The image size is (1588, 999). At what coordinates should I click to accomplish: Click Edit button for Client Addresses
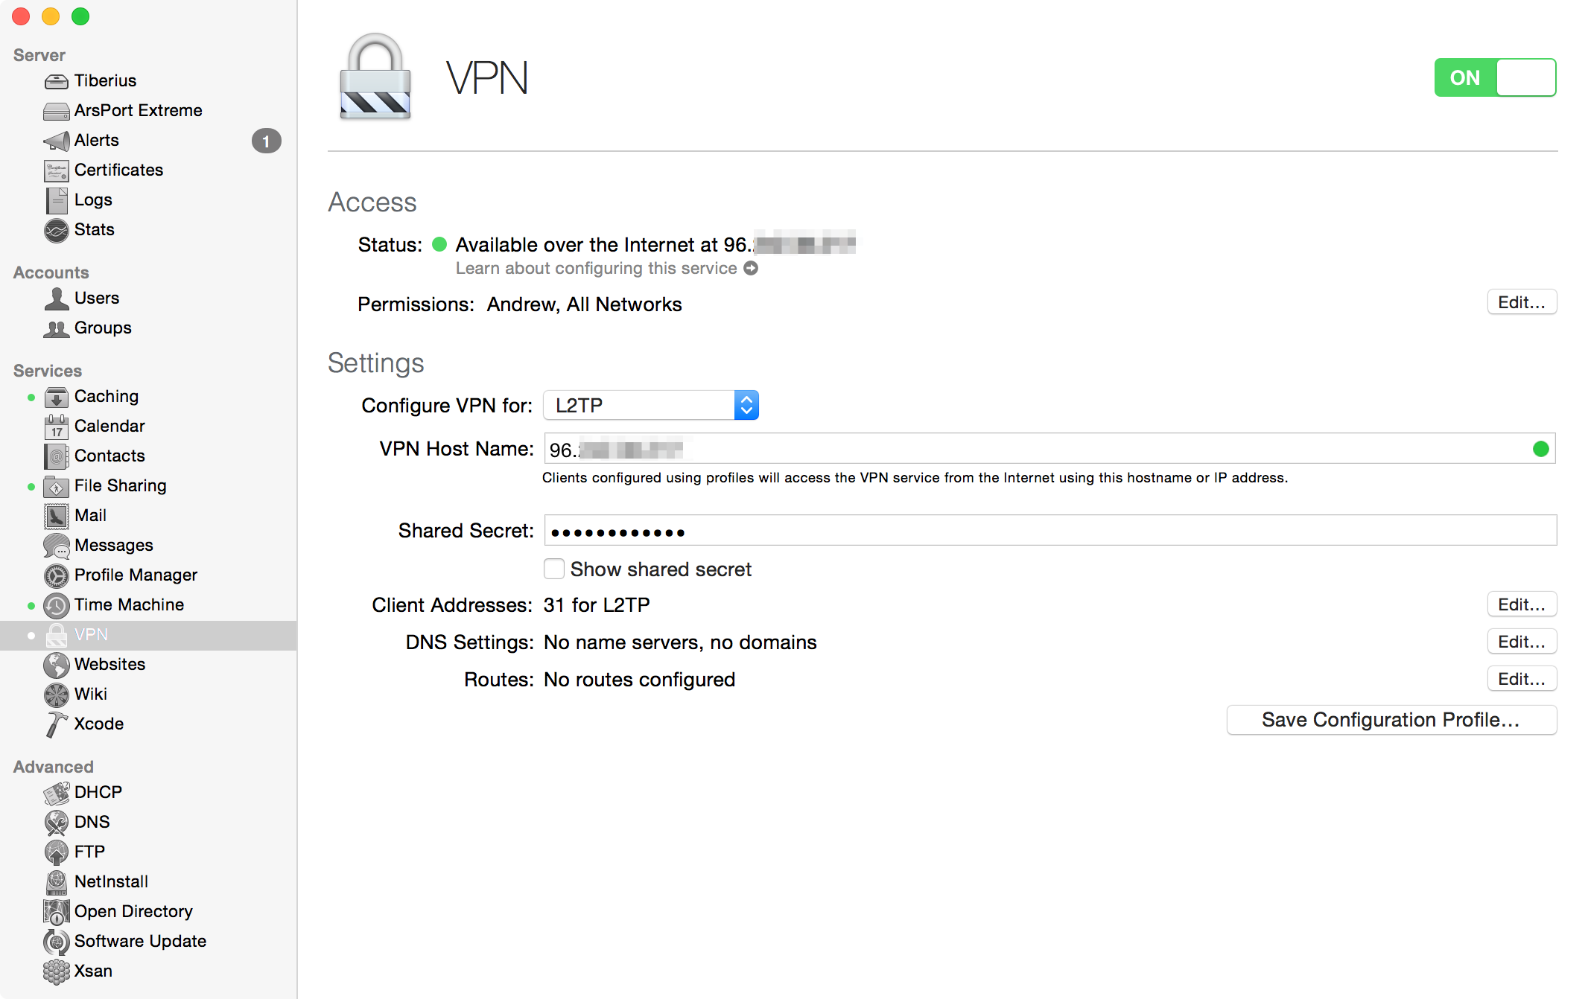pos(1521,603)
